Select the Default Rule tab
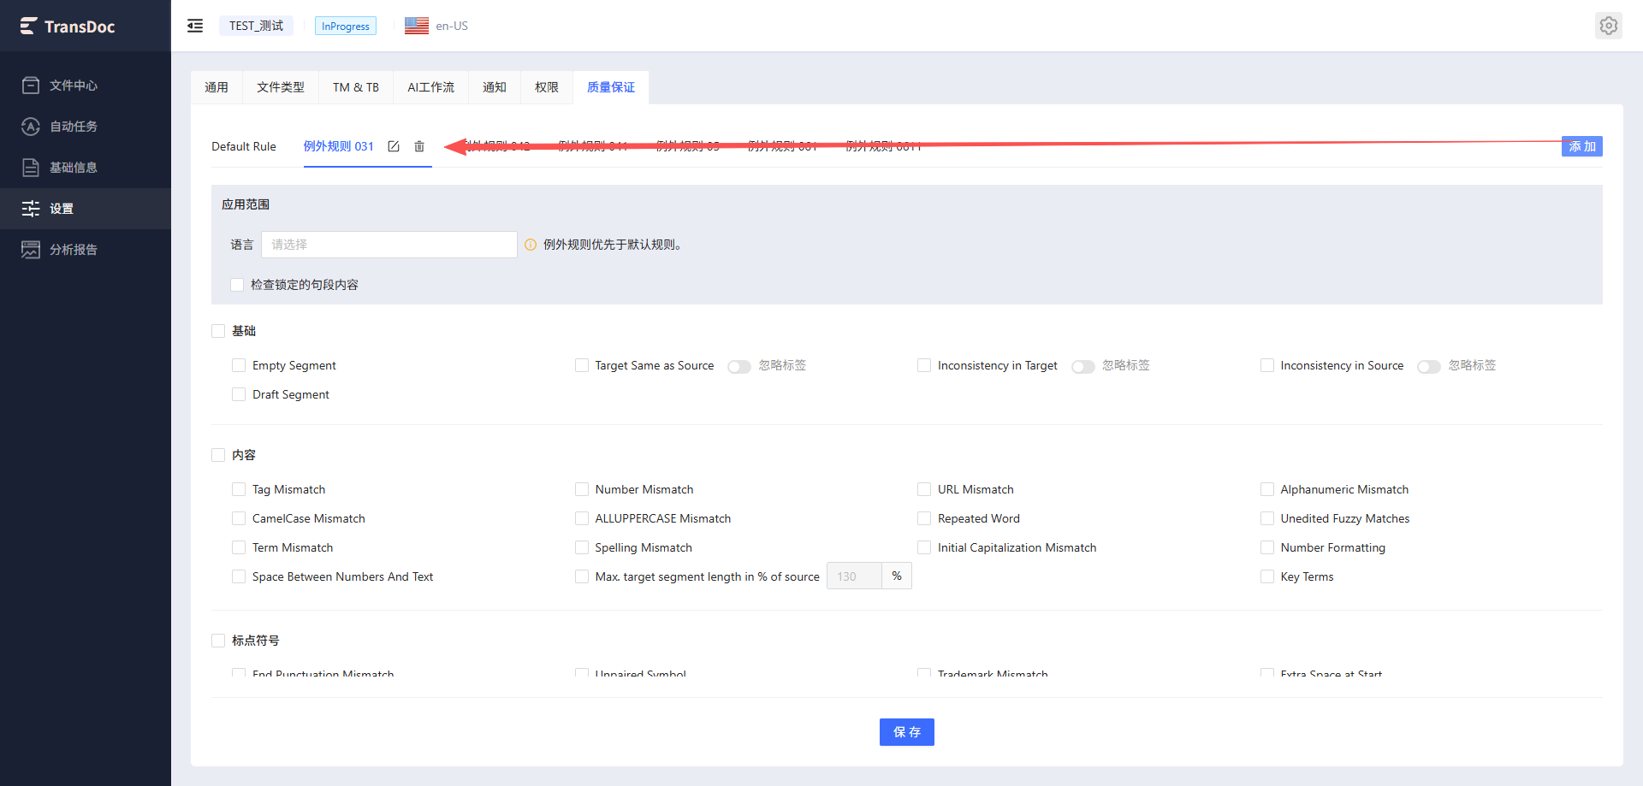The height and width of the screenshot is (786, 1643). tap(244, 146)
